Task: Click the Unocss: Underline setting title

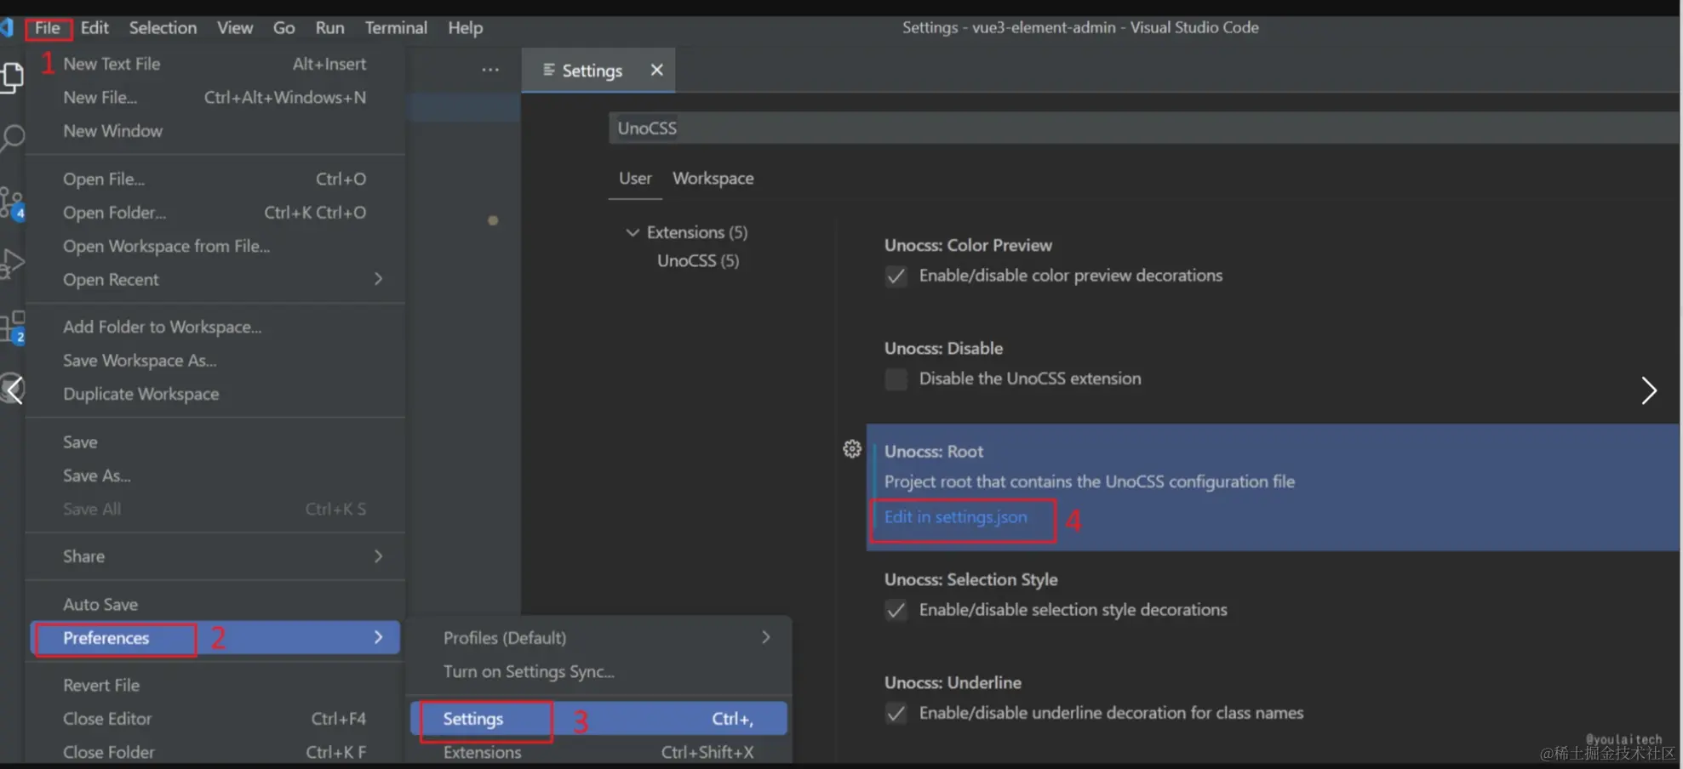Action: pos(953,683)
